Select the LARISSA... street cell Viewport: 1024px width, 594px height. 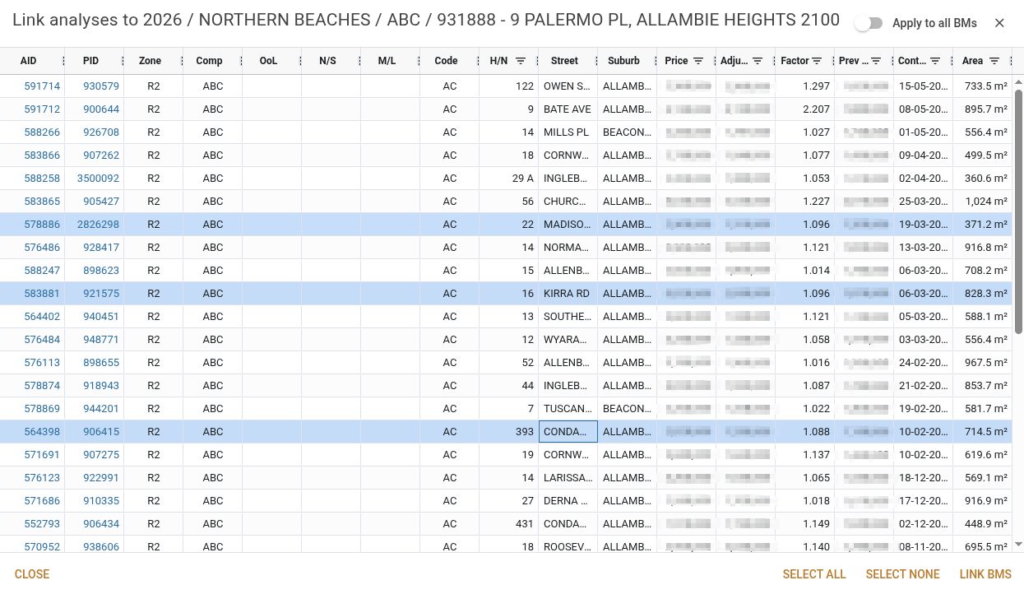[568, 477]
